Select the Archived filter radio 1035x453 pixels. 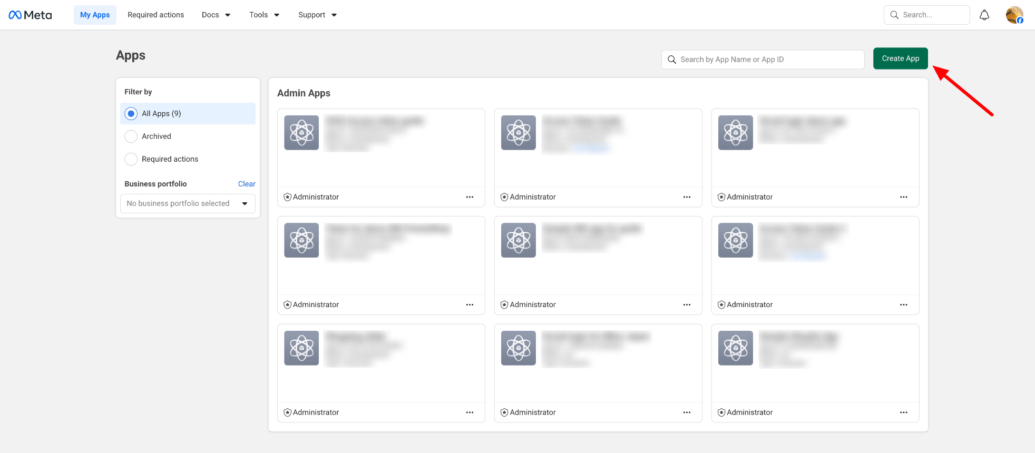(x=131, y=136)
